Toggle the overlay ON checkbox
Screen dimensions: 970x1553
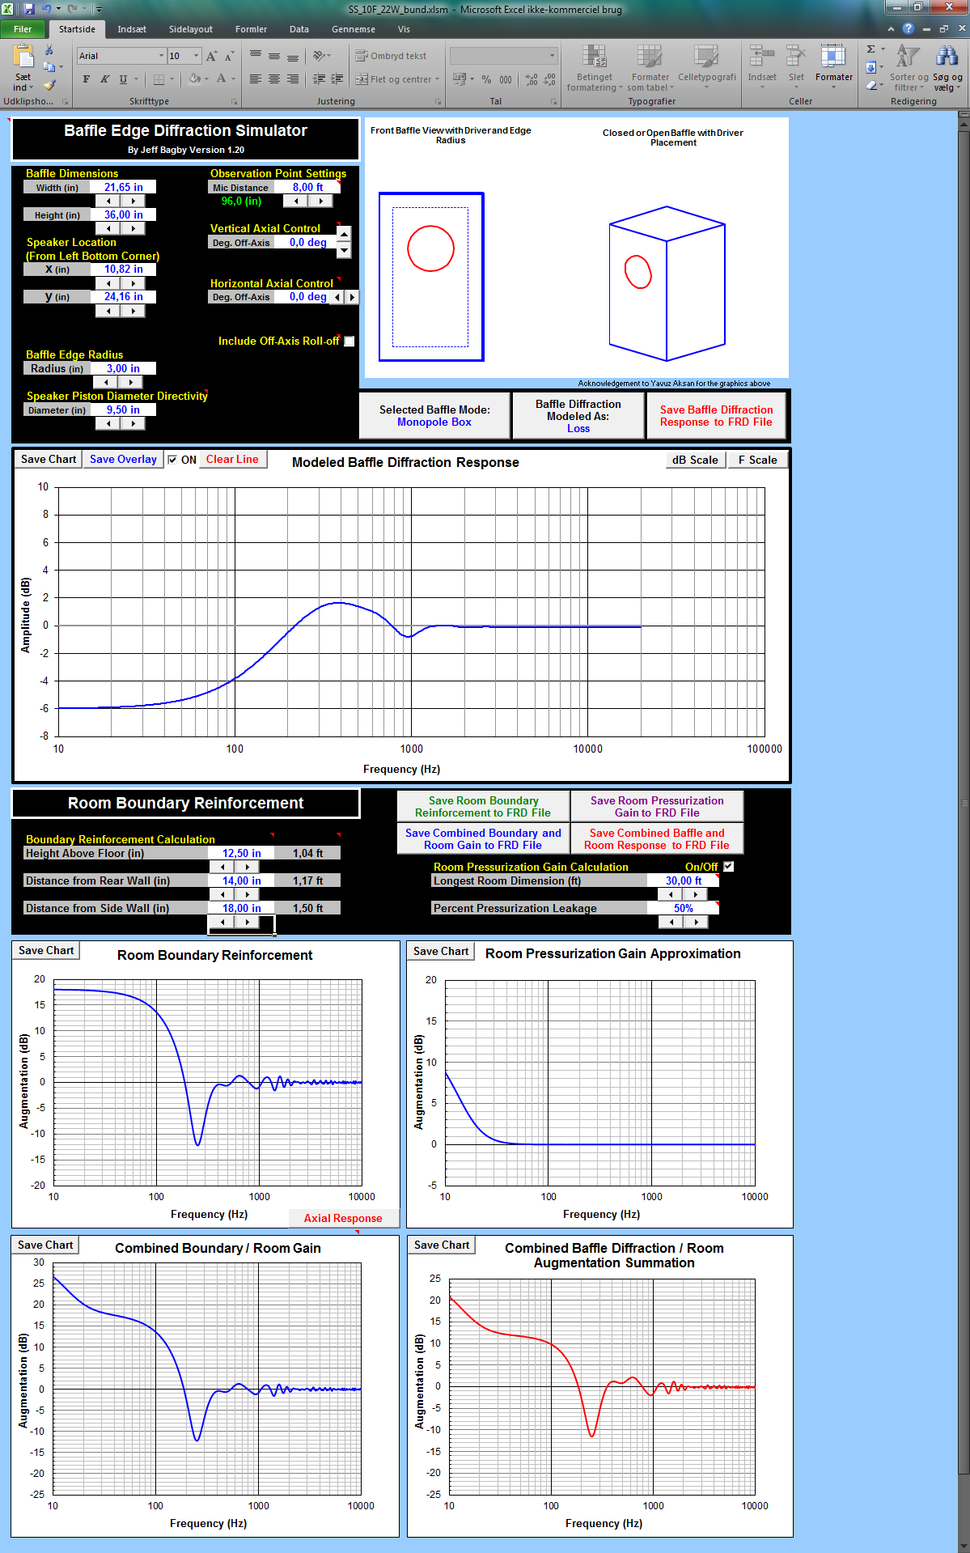[172, 460]
